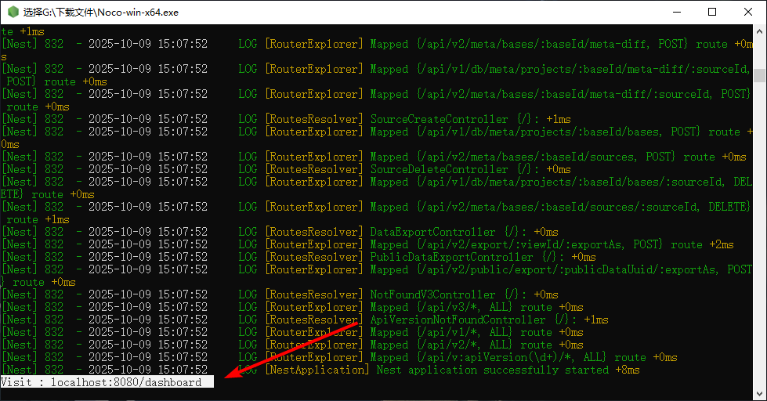Select the DataExportController log text
767x401 pixels.
pyautogui.click(x=432, y=232)
